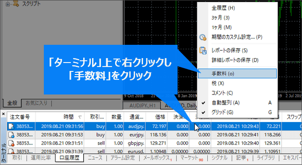Click close time 2019.08.21 10:29:43 cell

tap(238, 126)
